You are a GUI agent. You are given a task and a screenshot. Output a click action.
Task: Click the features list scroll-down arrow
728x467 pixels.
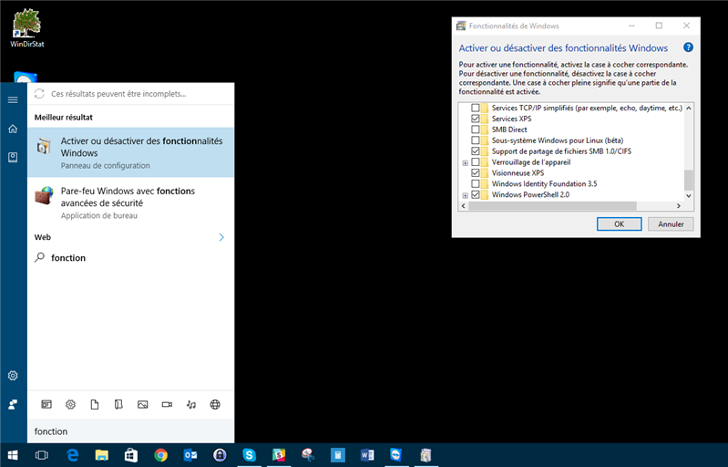(x=689, y=195)
